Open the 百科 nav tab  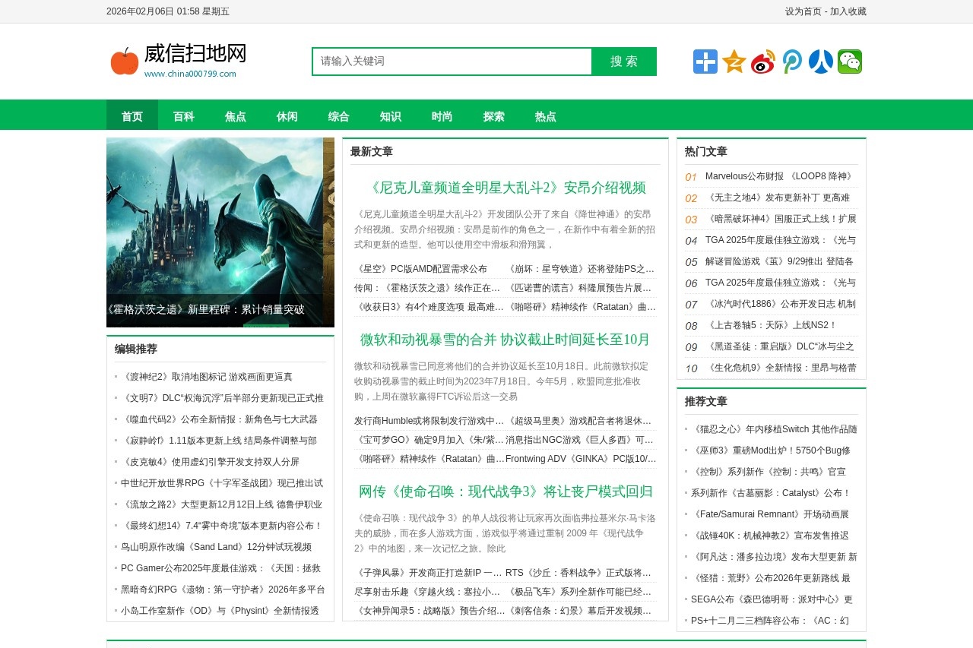(184, 116)
